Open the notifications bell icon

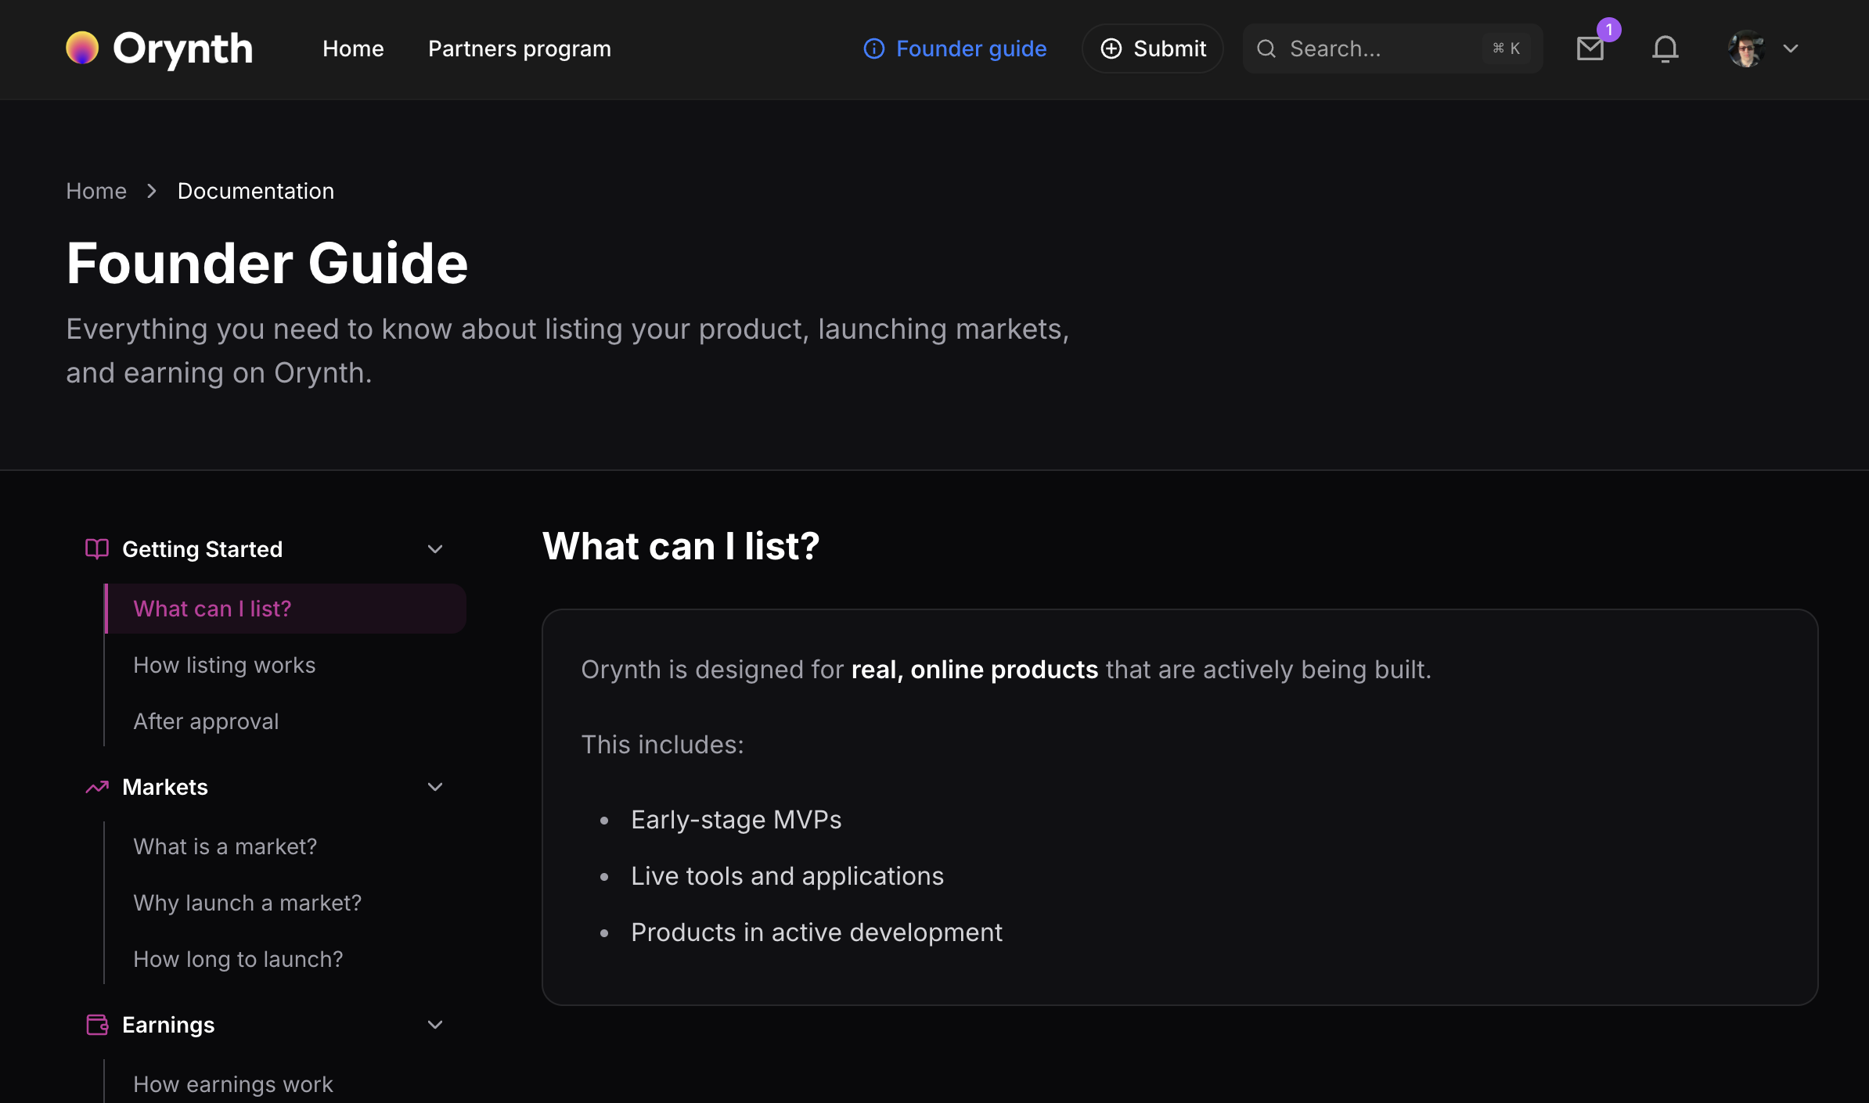tap(1665, 49)
